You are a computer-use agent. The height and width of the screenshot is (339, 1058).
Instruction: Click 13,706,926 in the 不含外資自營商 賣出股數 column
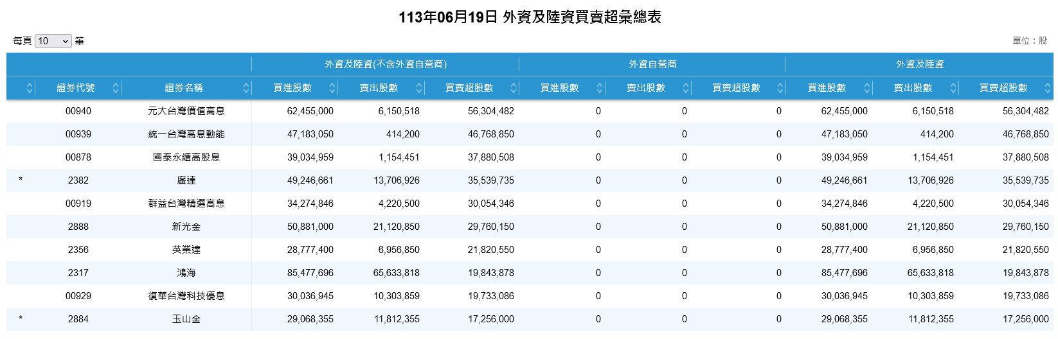click(x=397, y=180)
